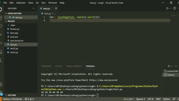
Task: Switch to the Problems panel tab
Action: pos(46,66)
